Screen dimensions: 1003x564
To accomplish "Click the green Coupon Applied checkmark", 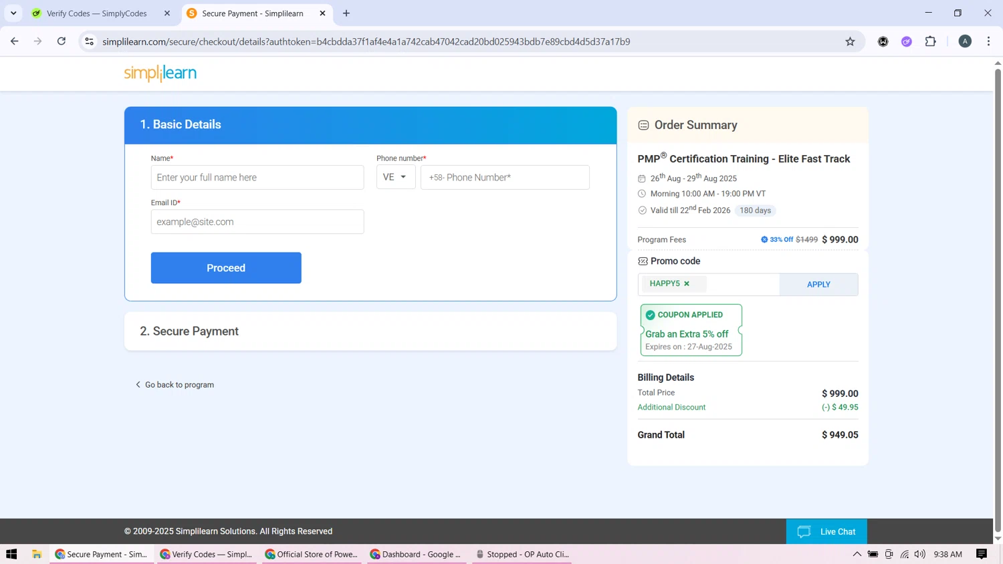I will pyautogui.click(x=650, y=315).
